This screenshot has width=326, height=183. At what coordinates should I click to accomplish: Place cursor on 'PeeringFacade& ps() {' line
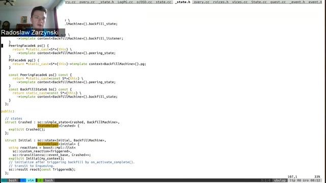(29, 46)
